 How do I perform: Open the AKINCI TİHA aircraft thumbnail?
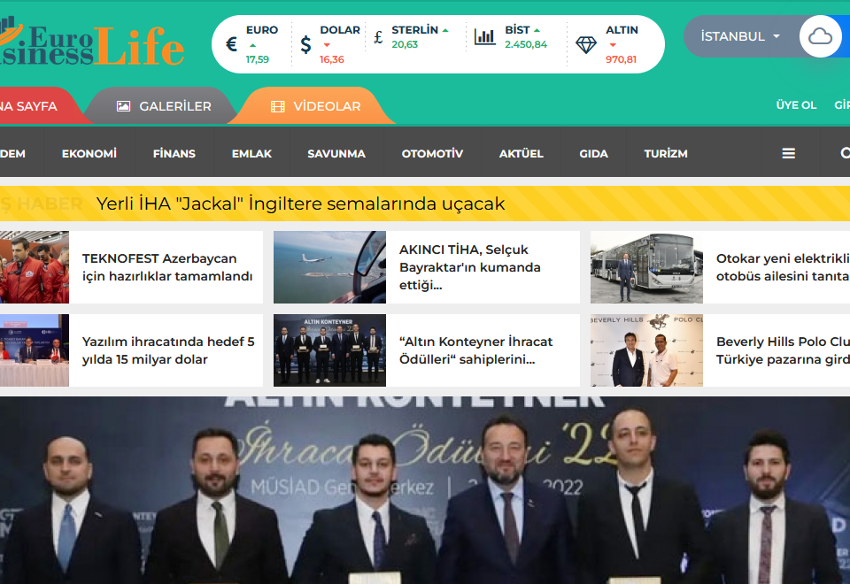point(329,267)
